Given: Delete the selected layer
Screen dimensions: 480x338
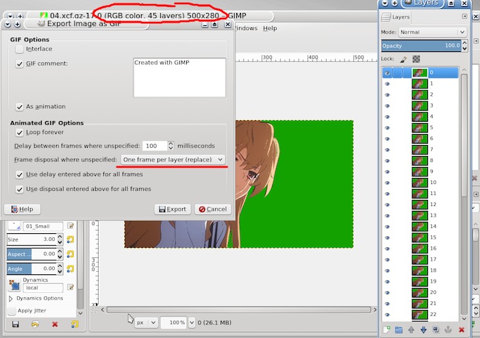Looking at the screenshot, I should (x=462, y=330).
